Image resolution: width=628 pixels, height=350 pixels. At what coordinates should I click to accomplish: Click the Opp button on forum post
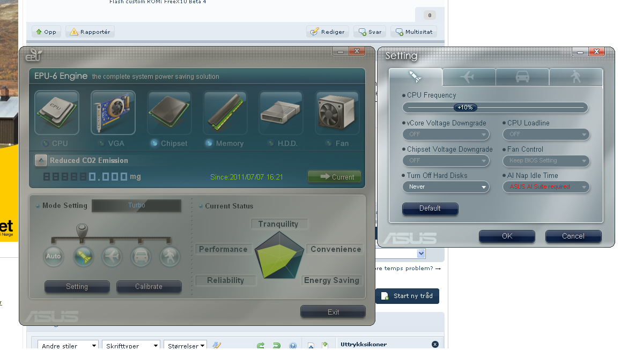(47, 32)
